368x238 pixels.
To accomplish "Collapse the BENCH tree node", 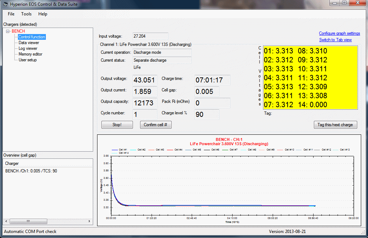I will [8, 32].
